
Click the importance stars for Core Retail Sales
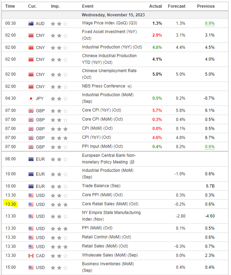[59, 204]
